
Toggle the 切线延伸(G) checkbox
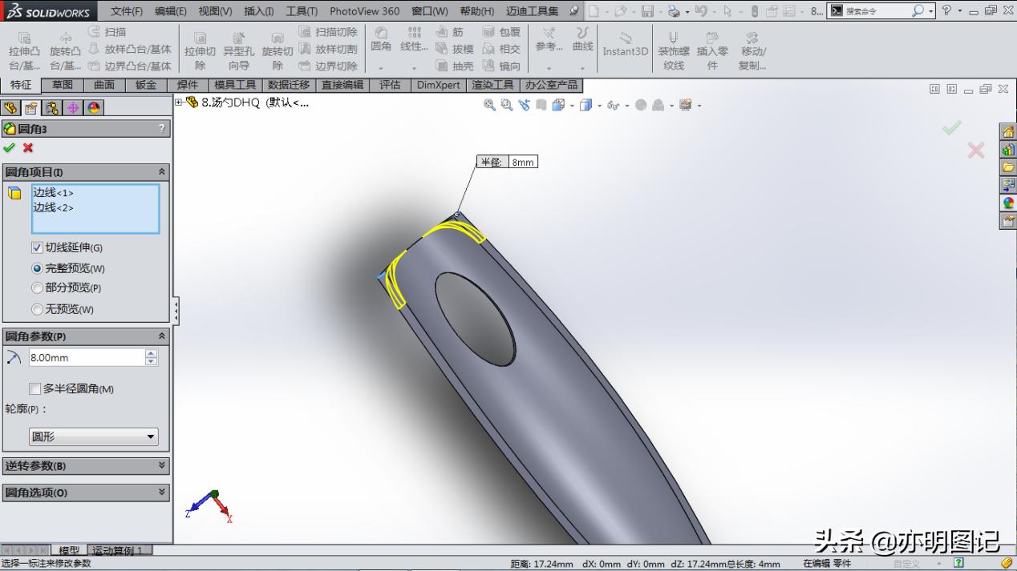[x=37, y=247]
